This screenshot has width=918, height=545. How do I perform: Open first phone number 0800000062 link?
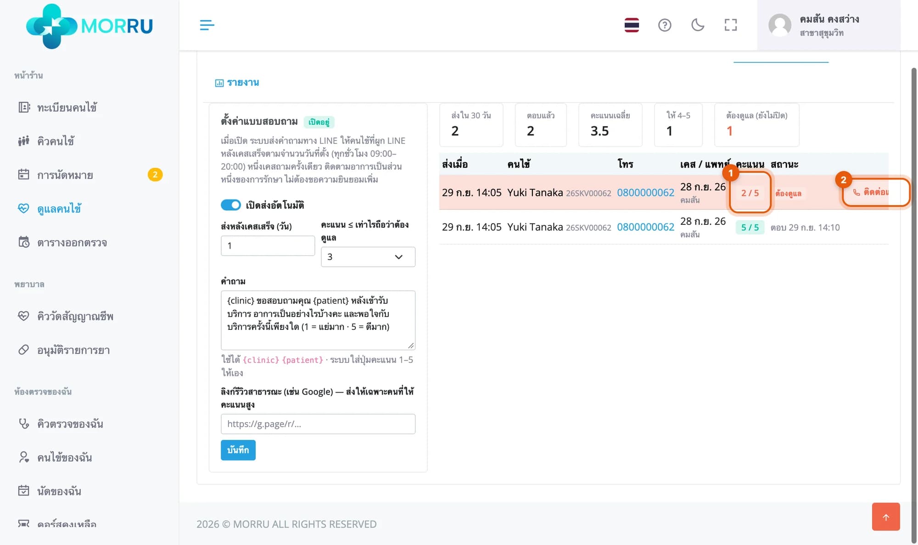(x=645, y=192)
